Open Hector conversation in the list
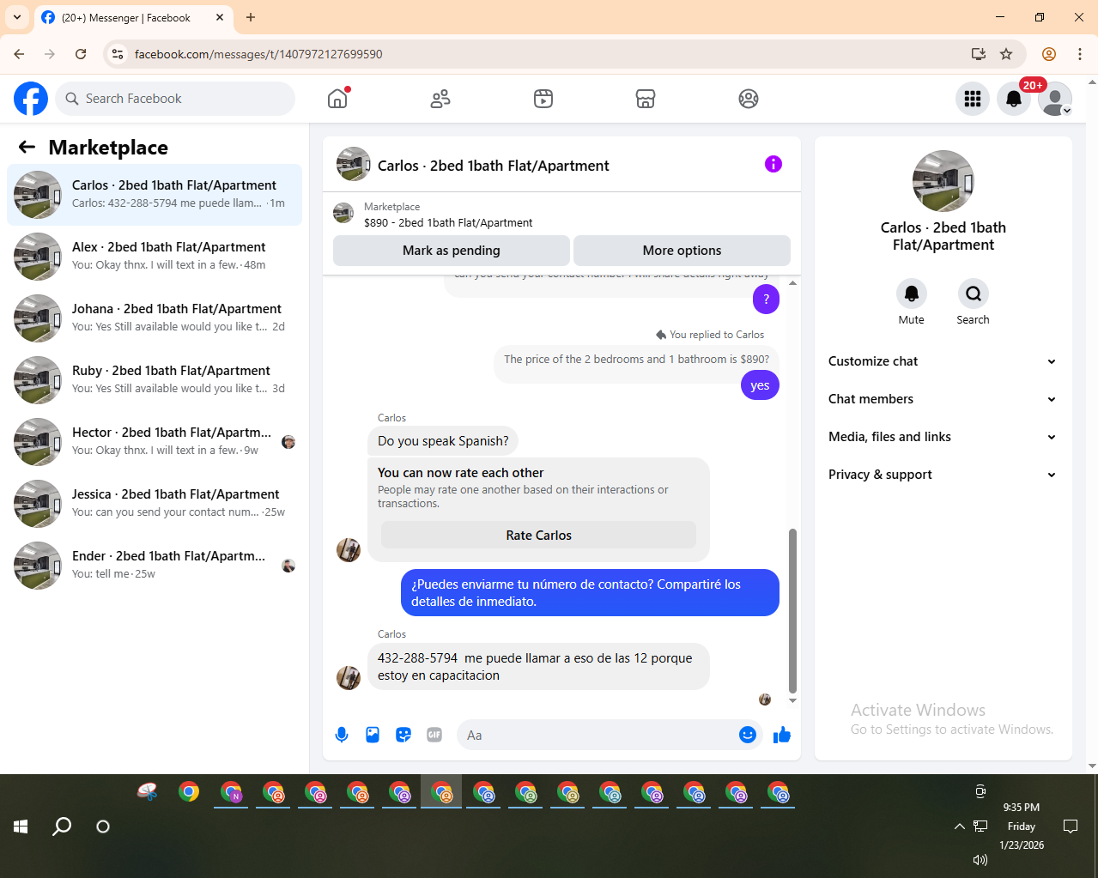 pos(155,442)
